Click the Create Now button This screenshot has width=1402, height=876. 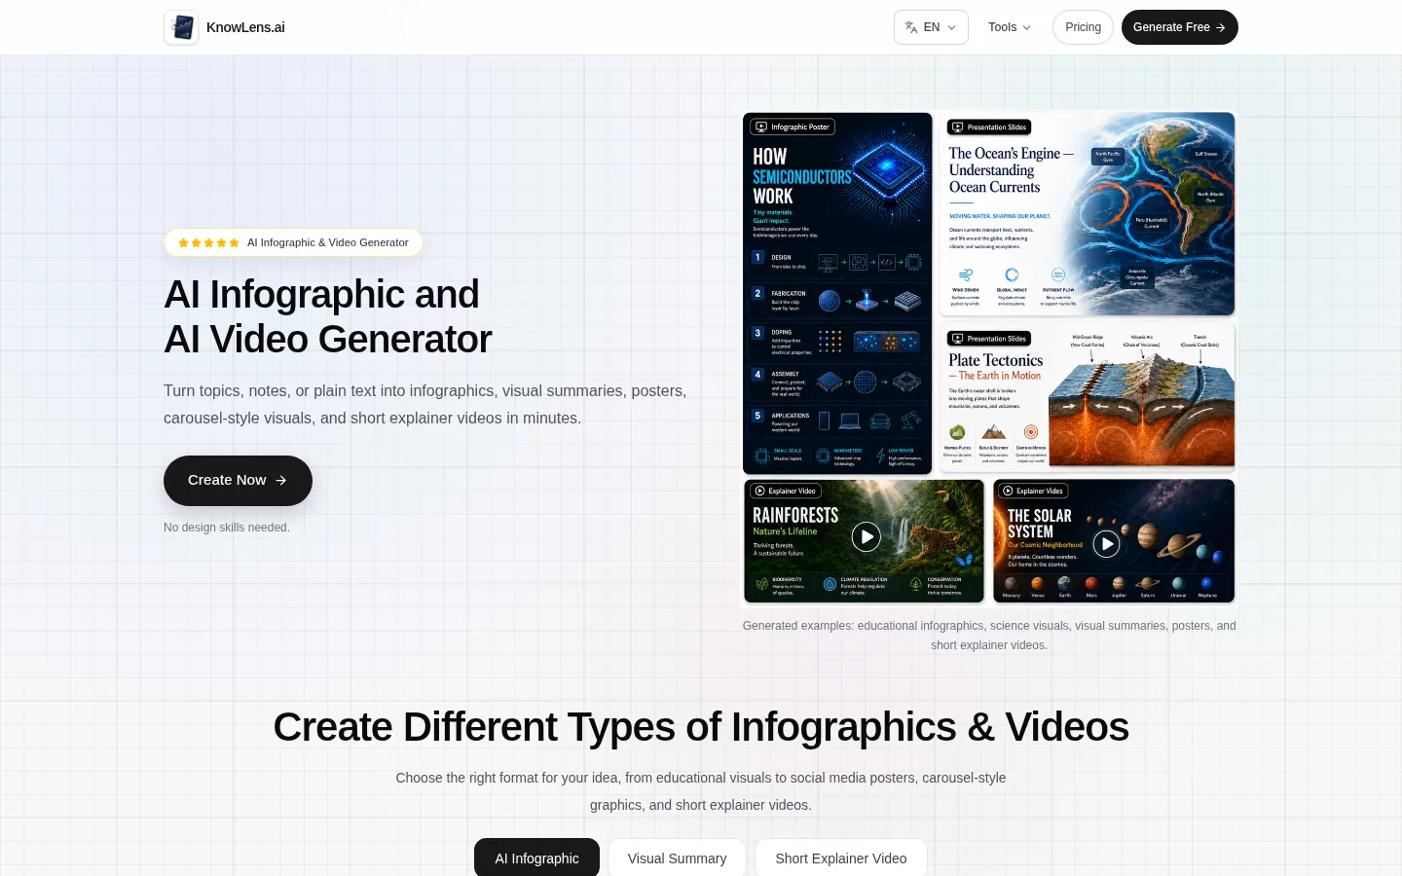(x=238, y=481)
